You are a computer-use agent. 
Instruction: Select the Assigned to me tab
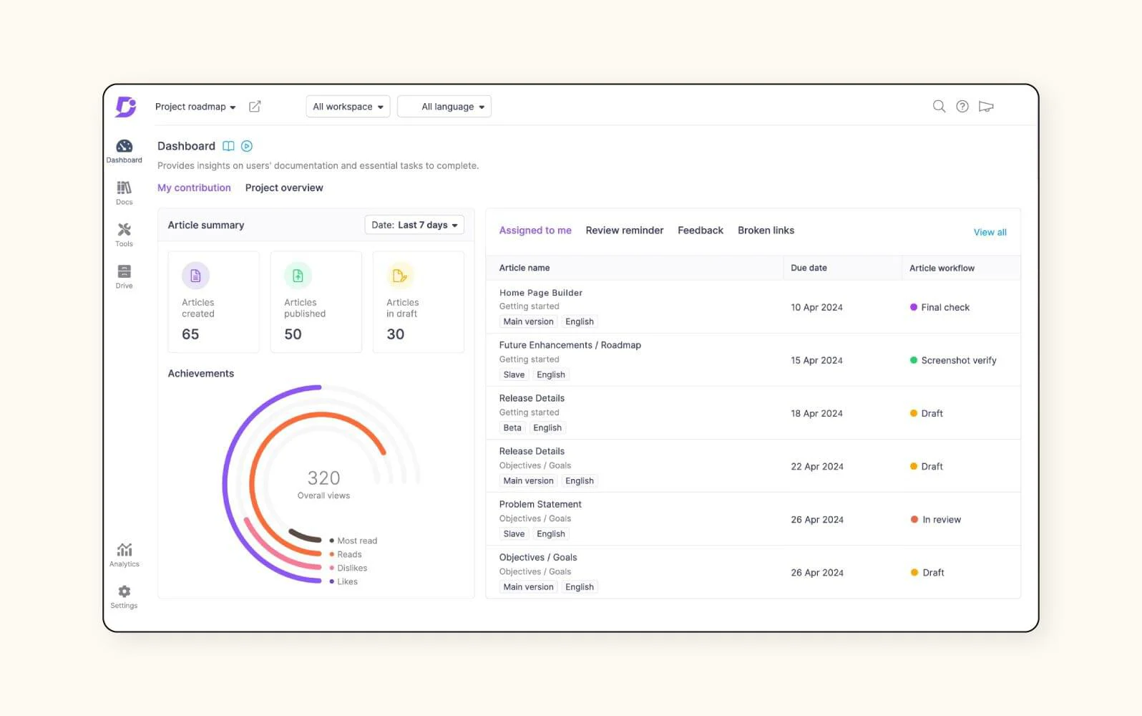535,231
